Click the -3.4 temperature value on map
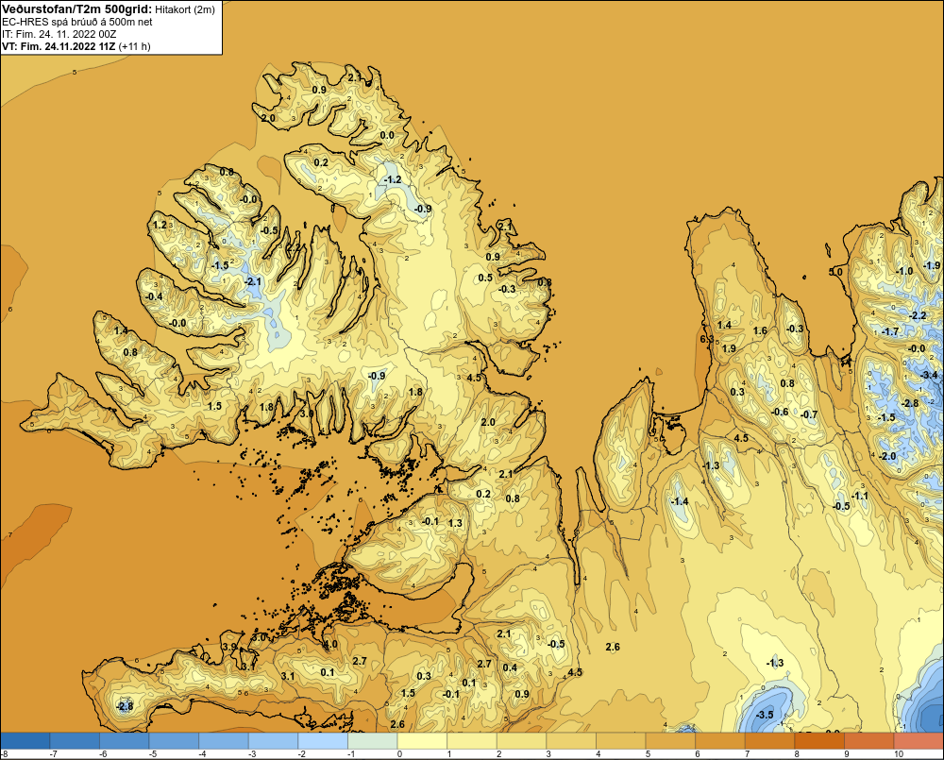 click(x=930, y=375)
